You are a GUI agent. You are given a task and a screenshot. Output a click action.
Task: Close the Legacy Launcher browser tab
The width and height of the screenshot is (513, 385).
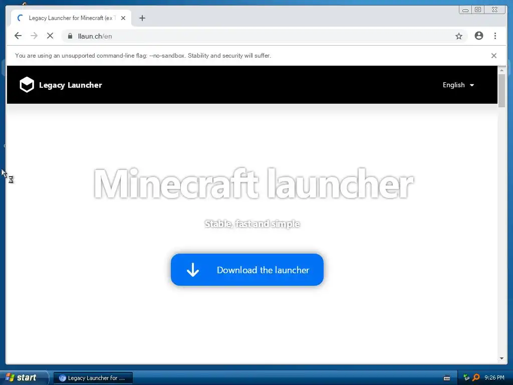123,18
